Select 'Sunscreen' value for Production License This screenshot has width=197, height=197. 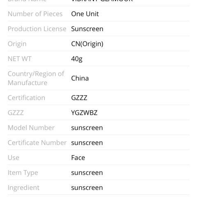(x=87, y=29)
